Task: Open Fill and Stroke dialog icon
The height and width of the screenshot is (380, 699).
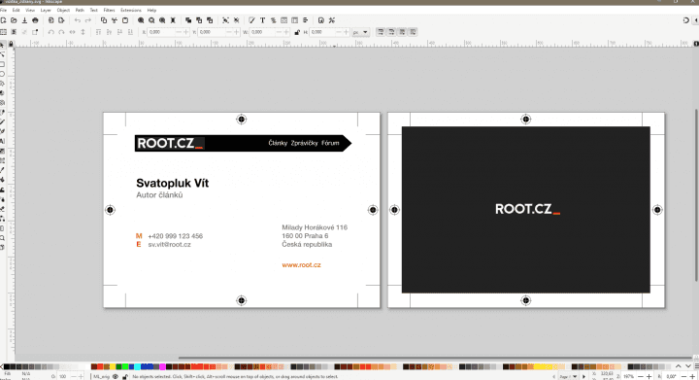Action: (x=251, y=20)
